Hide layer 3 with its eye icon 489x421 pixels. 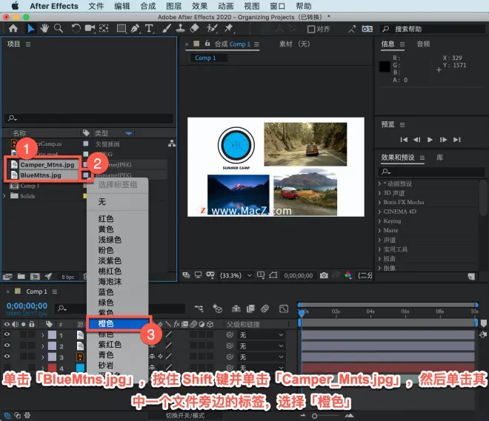pyautogui.click(x=7, y=356)
